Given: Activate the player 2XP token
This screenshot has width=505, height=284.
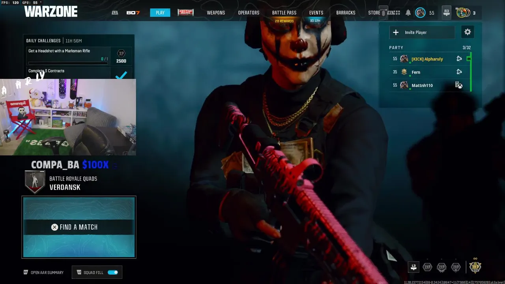Looking at the screenshot, I should pos(427,267).
